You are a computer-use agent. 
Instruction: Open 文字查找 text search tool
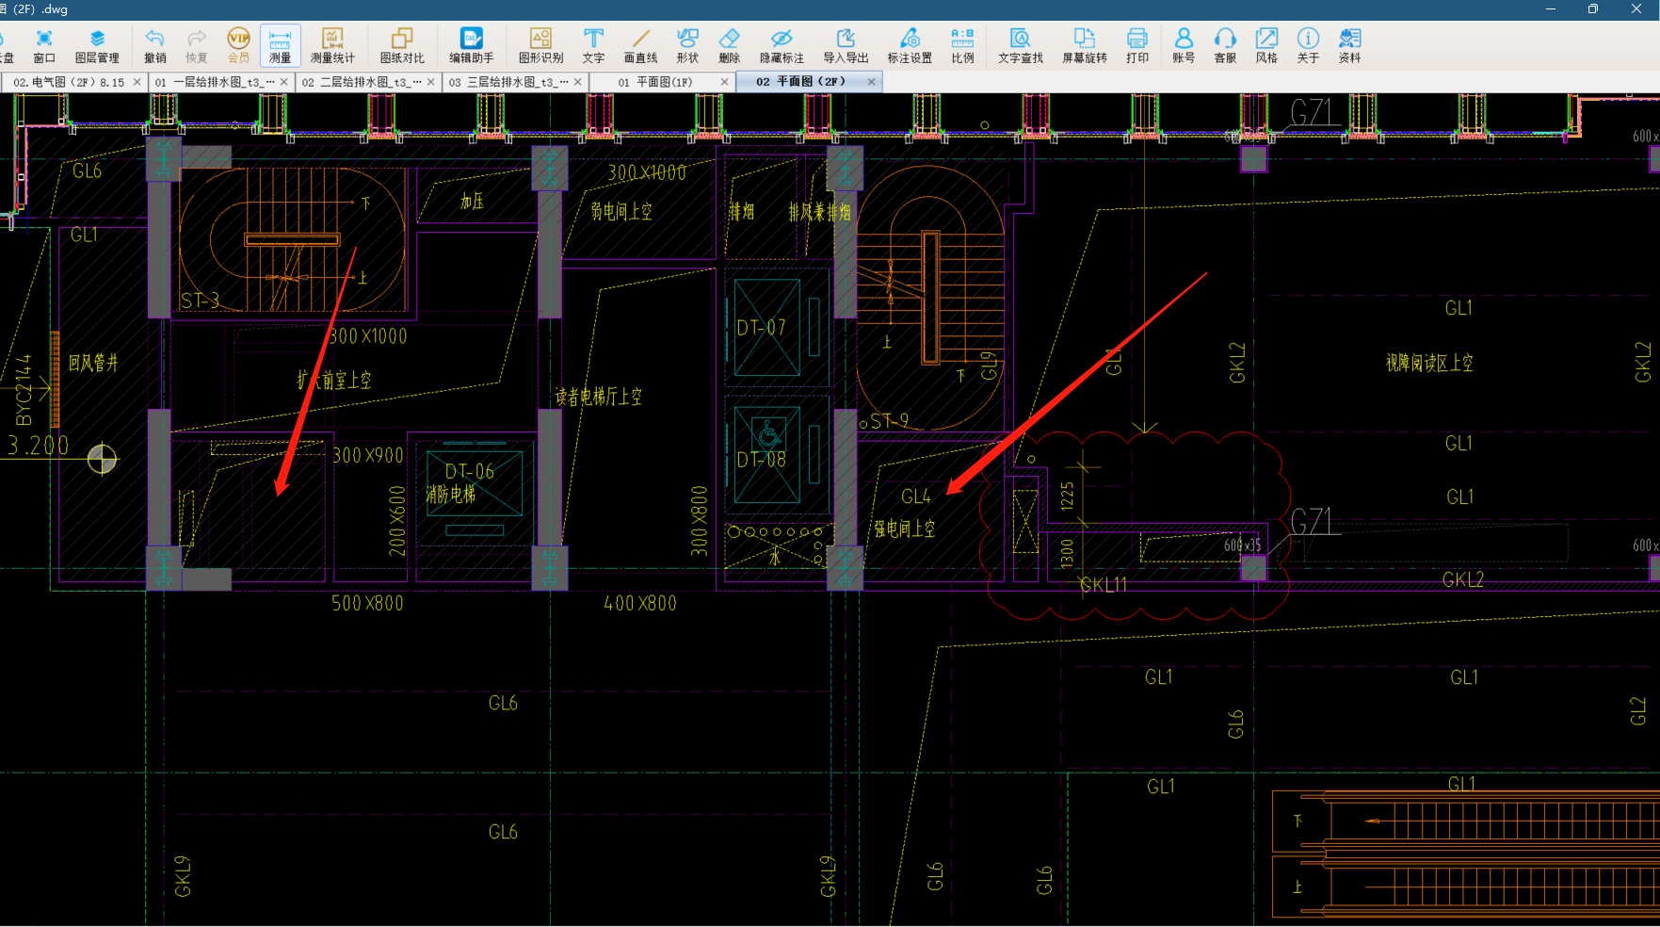[1021, 45]
